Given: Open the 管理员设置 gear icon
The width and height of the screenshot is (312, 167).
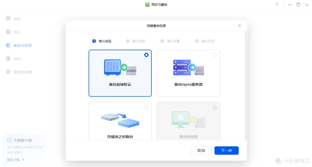Looking at the screenshot, I should click(8, 72).
